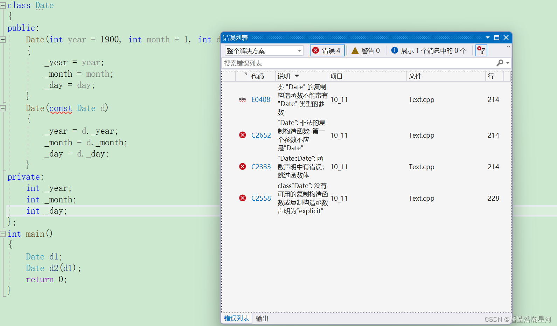Open error code link C2558

(x=261, y=199)
